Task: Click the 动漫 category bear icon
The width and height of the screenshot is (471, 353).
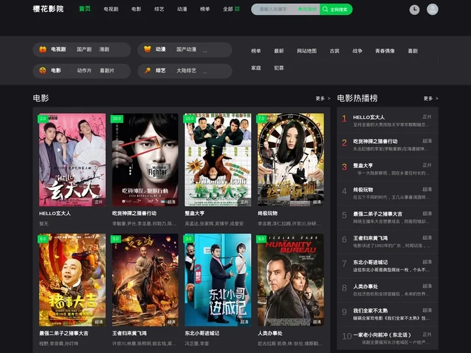Action: tap(147, 49)
